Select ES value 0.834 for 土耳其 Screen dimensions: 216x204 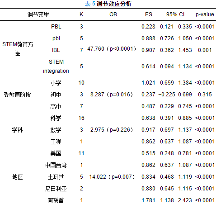click(148, 177)
